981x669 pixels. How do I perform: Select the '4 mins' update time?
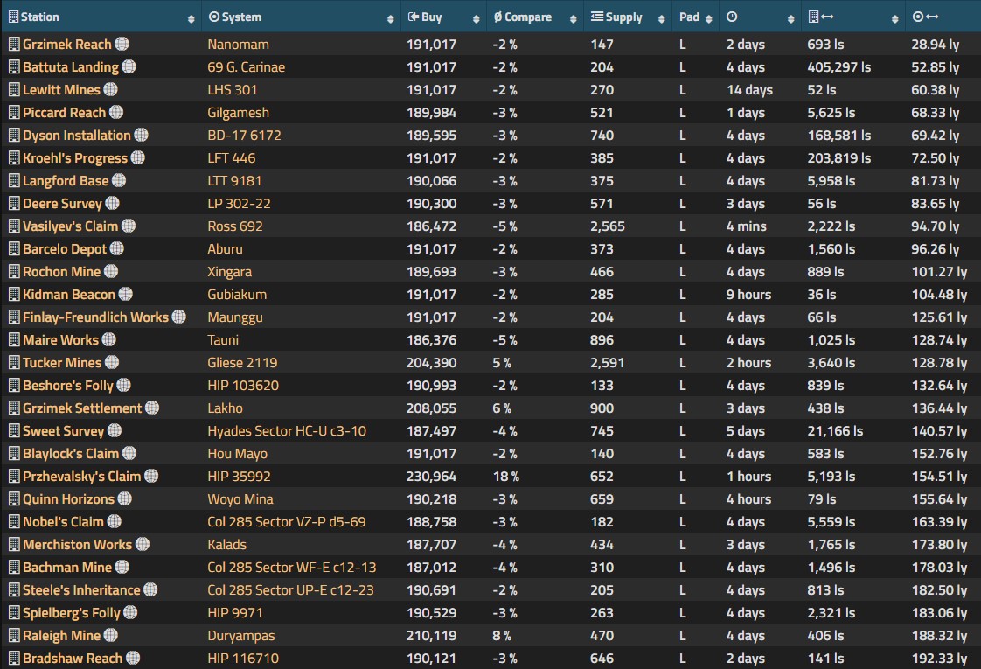click(x=747, y=226)
